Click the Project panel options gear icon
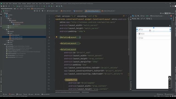Screen dimensions: 176x99 pos(42,11)
